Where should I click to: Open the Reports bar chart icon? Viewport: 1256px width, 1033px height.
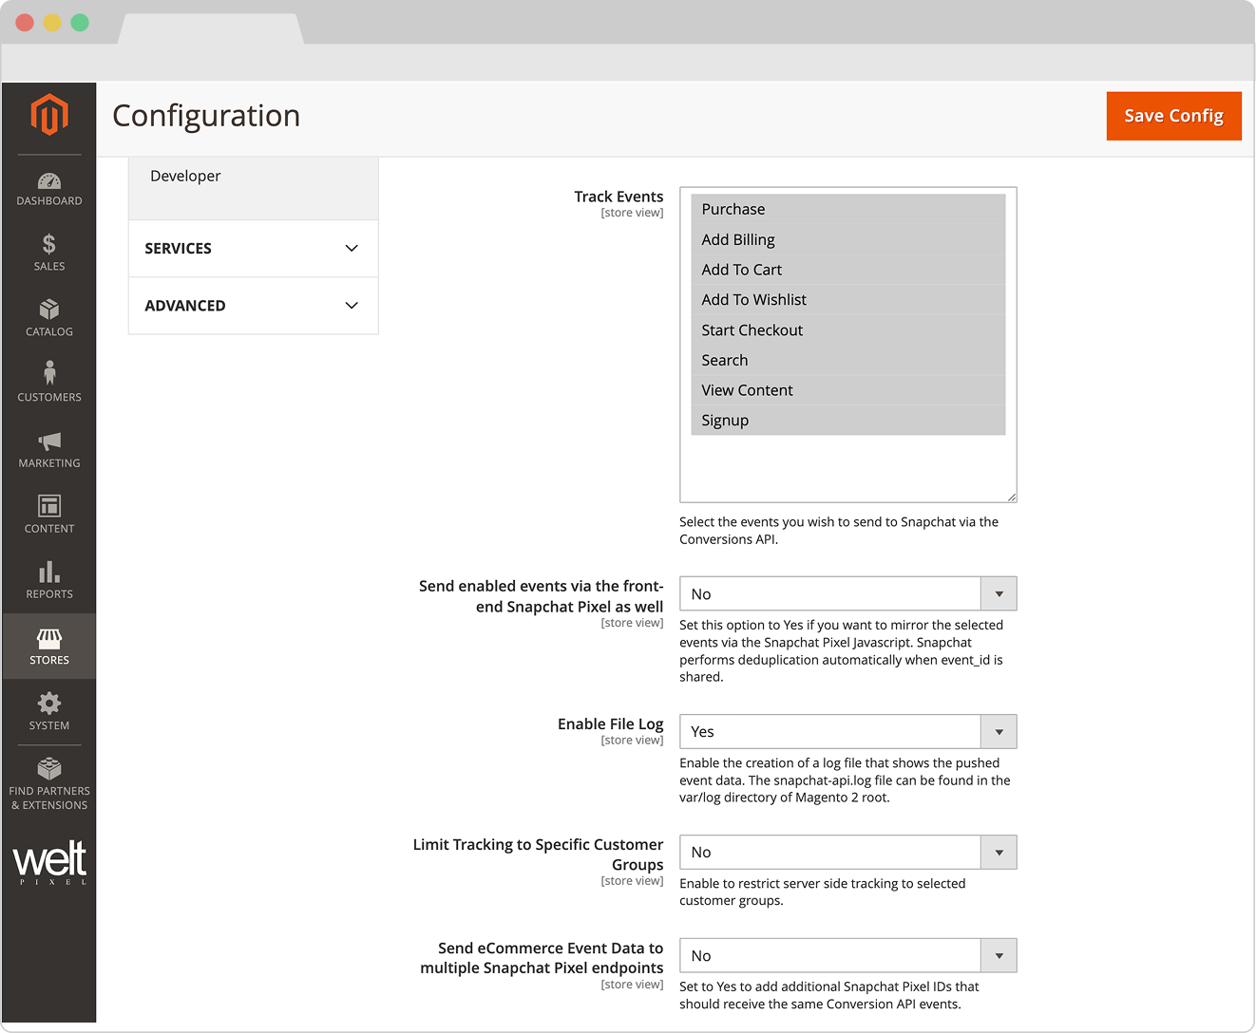coord(49,572)
